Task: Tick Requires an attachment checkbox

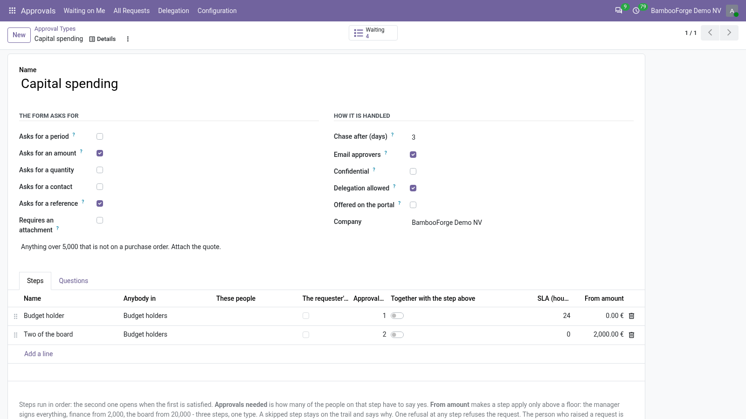Action: [100, 220]
